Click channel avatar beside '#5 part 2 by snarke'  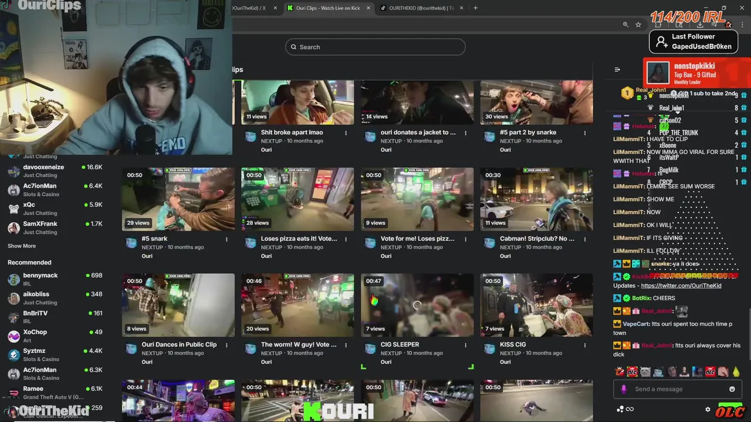coord(489,137)
